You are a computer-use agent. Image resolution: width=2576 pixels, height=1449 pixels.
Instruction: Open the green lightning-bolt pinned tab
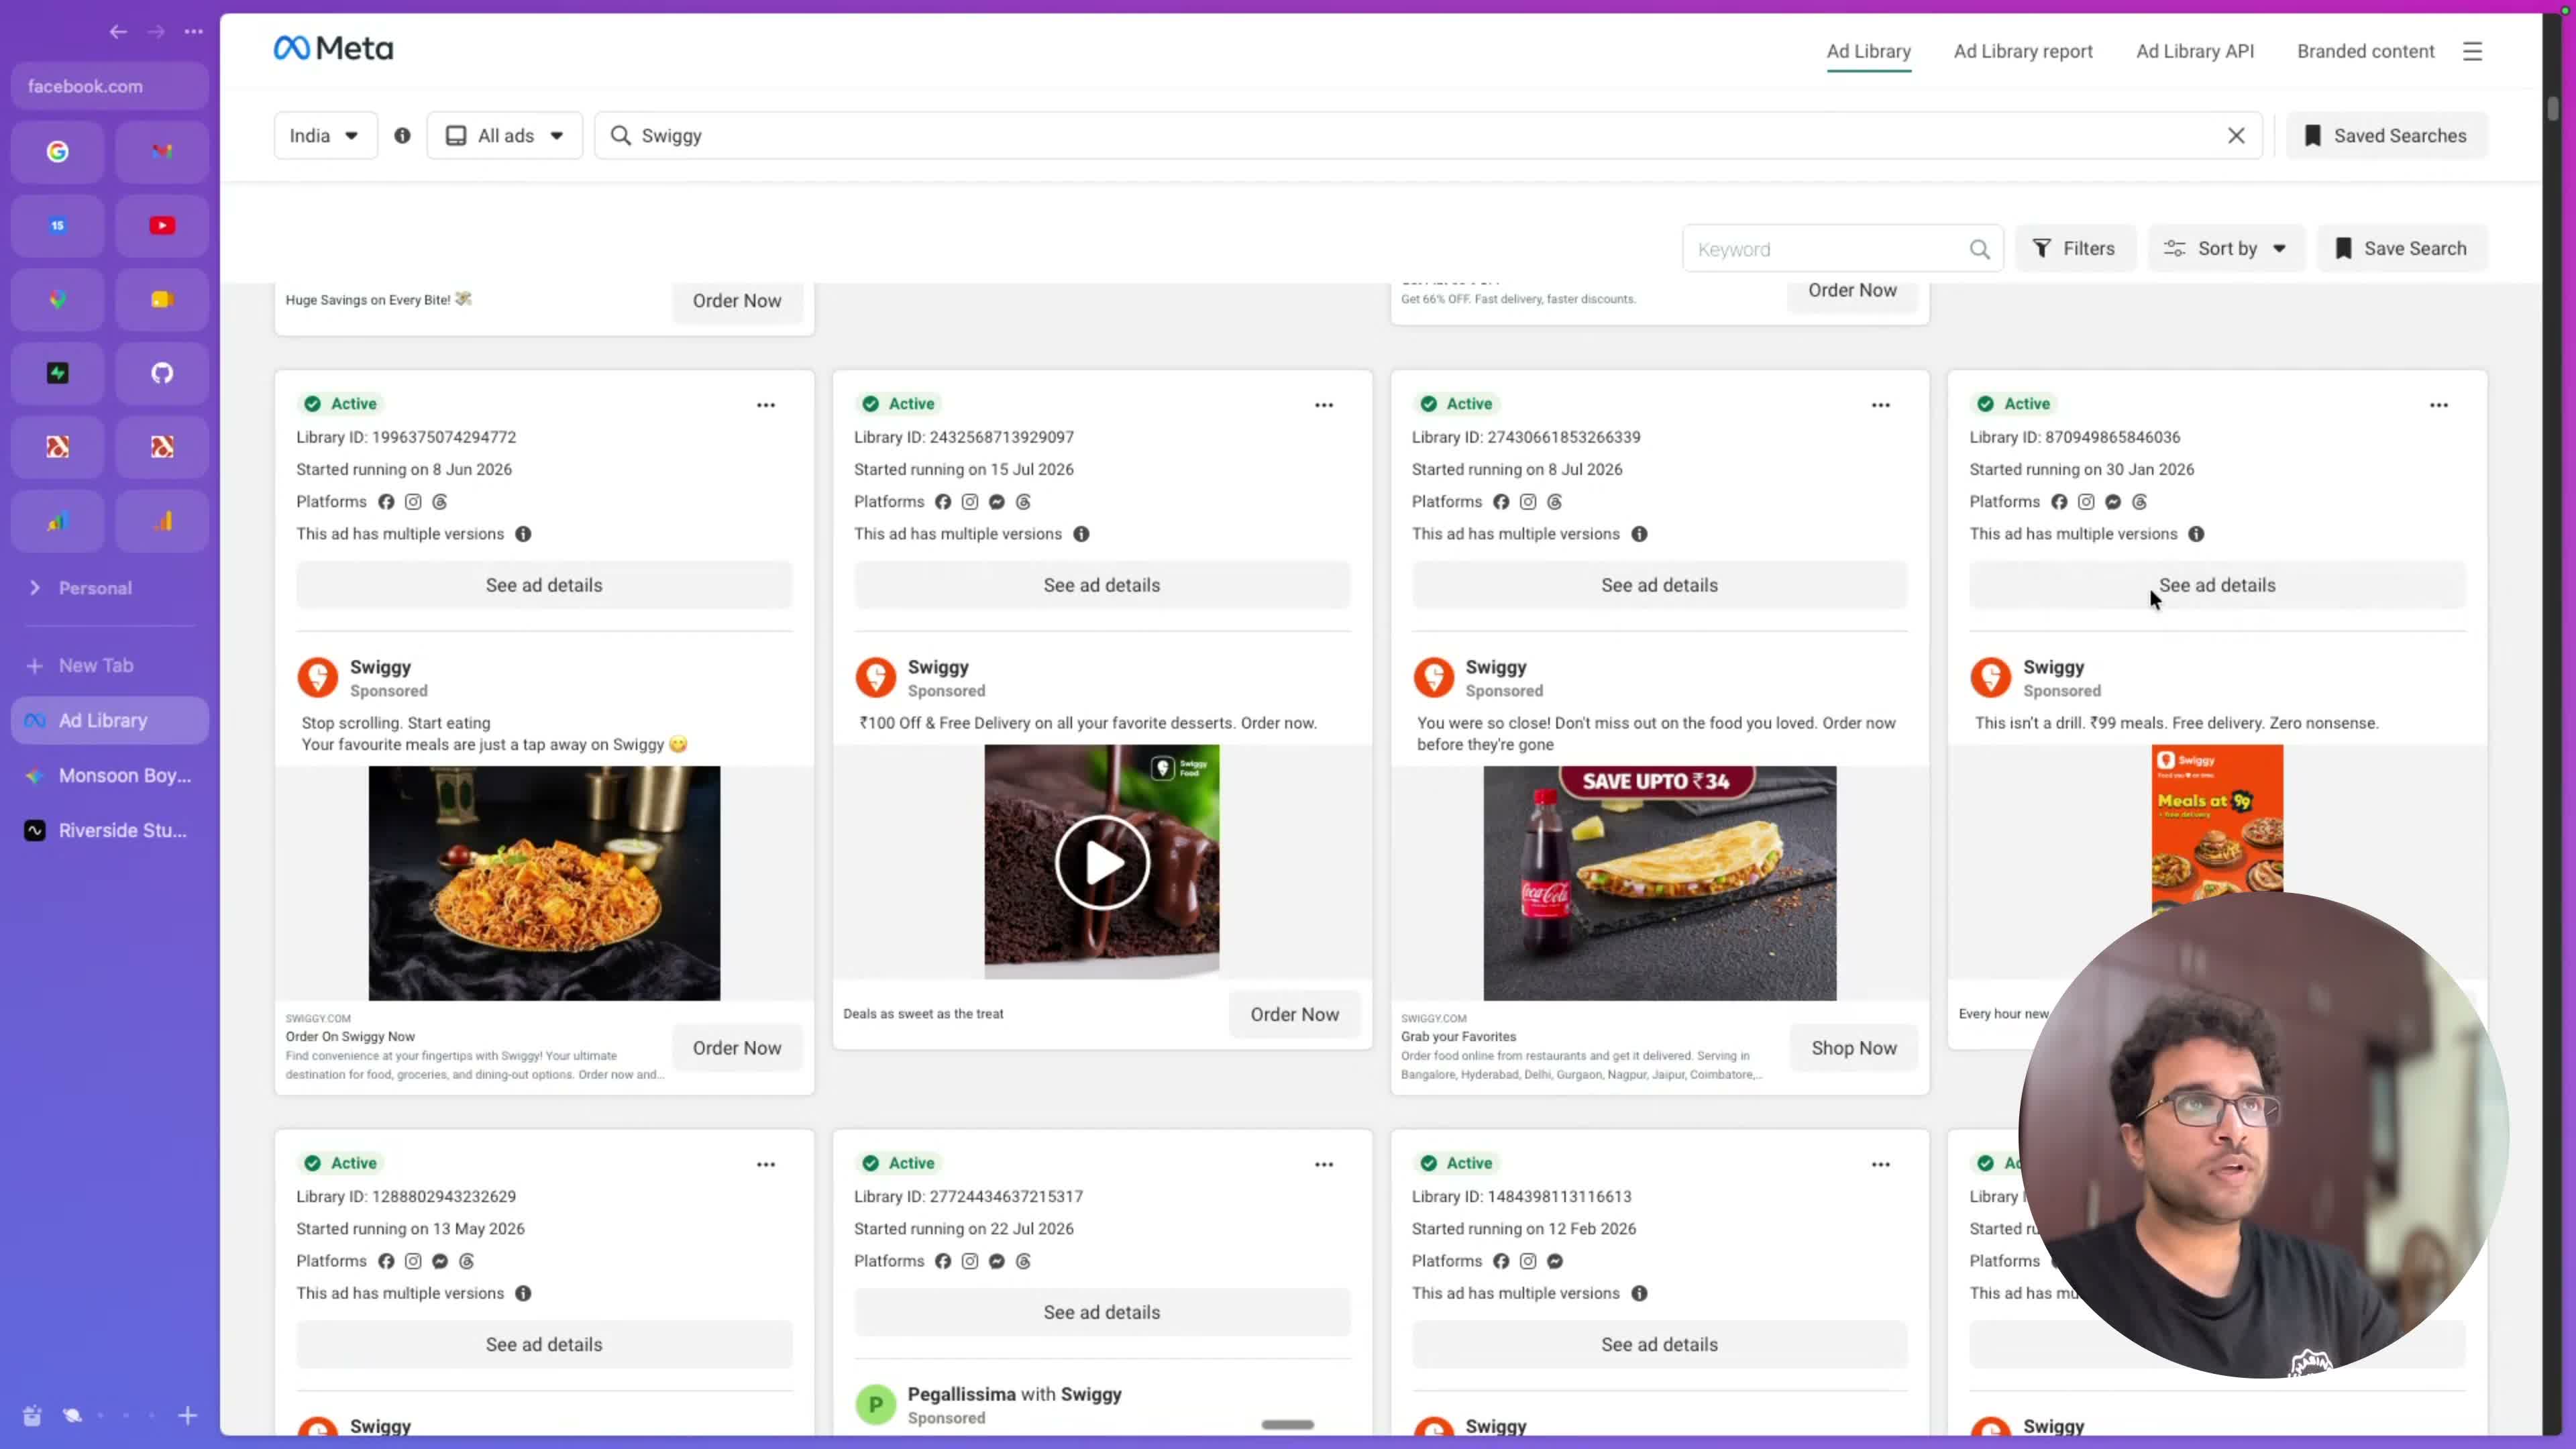point(58,373)
